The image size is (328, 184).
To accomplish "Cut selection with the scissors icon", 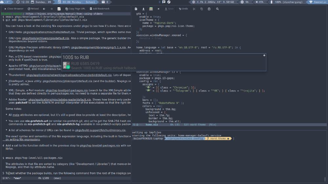I will 194,9.
